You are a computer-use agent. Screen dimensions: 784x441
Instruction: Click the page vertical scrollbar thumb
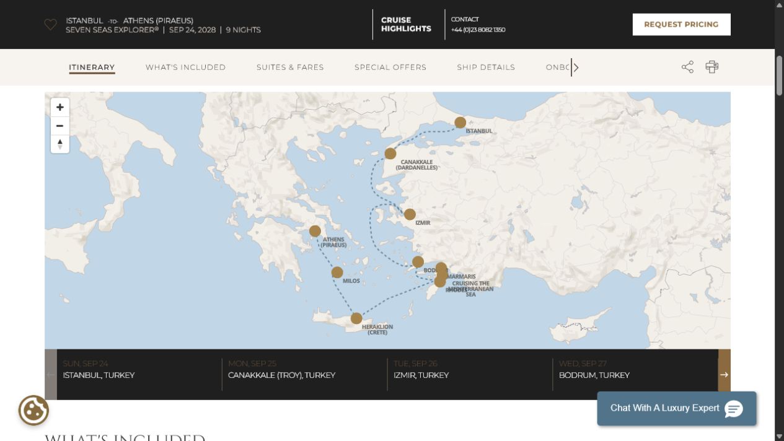coord(779,76)
